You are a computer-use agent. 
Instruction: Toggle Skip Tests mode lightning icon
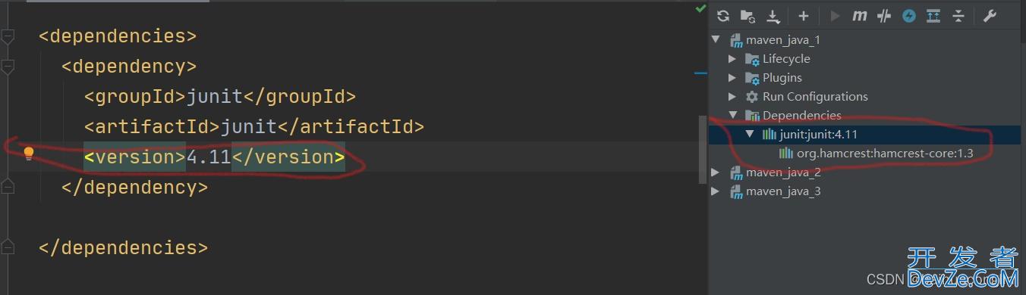908,16
